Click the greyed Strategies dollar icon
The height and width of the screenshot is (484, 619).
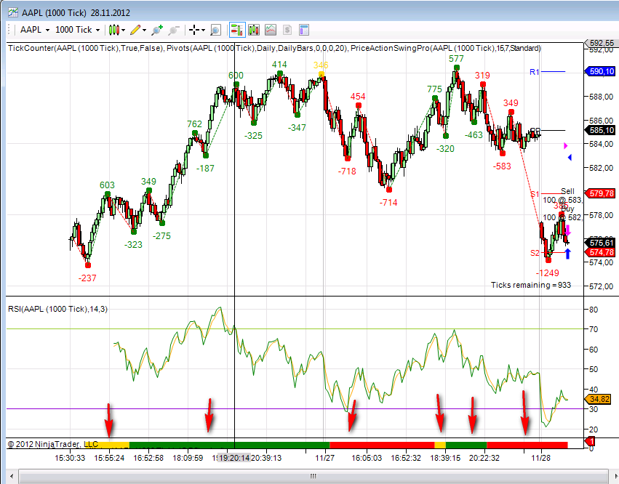coord(287,30)
